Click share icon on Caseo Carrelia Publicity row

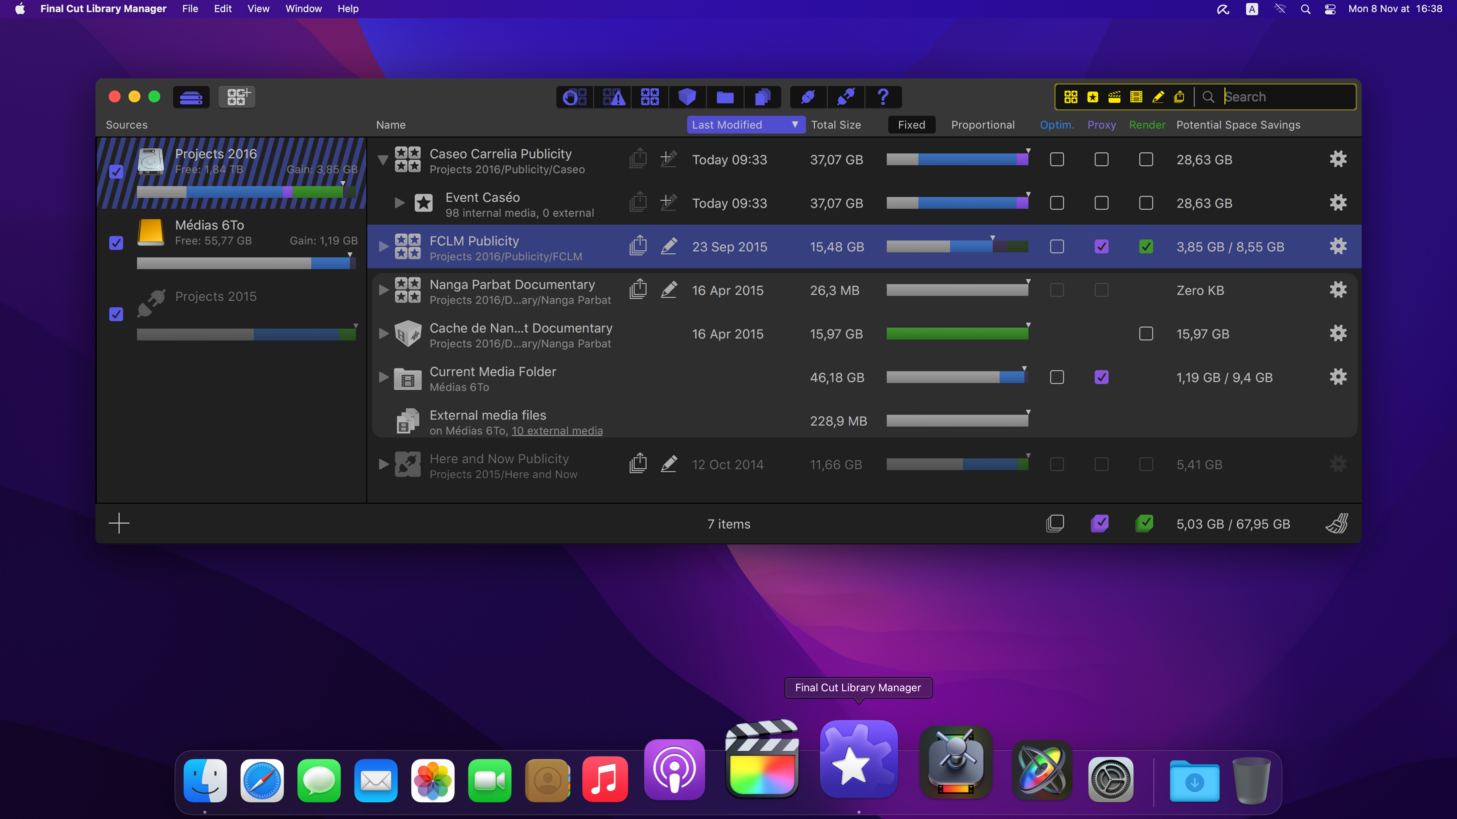point(638,159)
